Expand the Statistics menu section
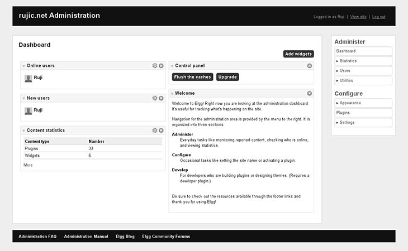408x251 pixels. click(x=363, y=61)
